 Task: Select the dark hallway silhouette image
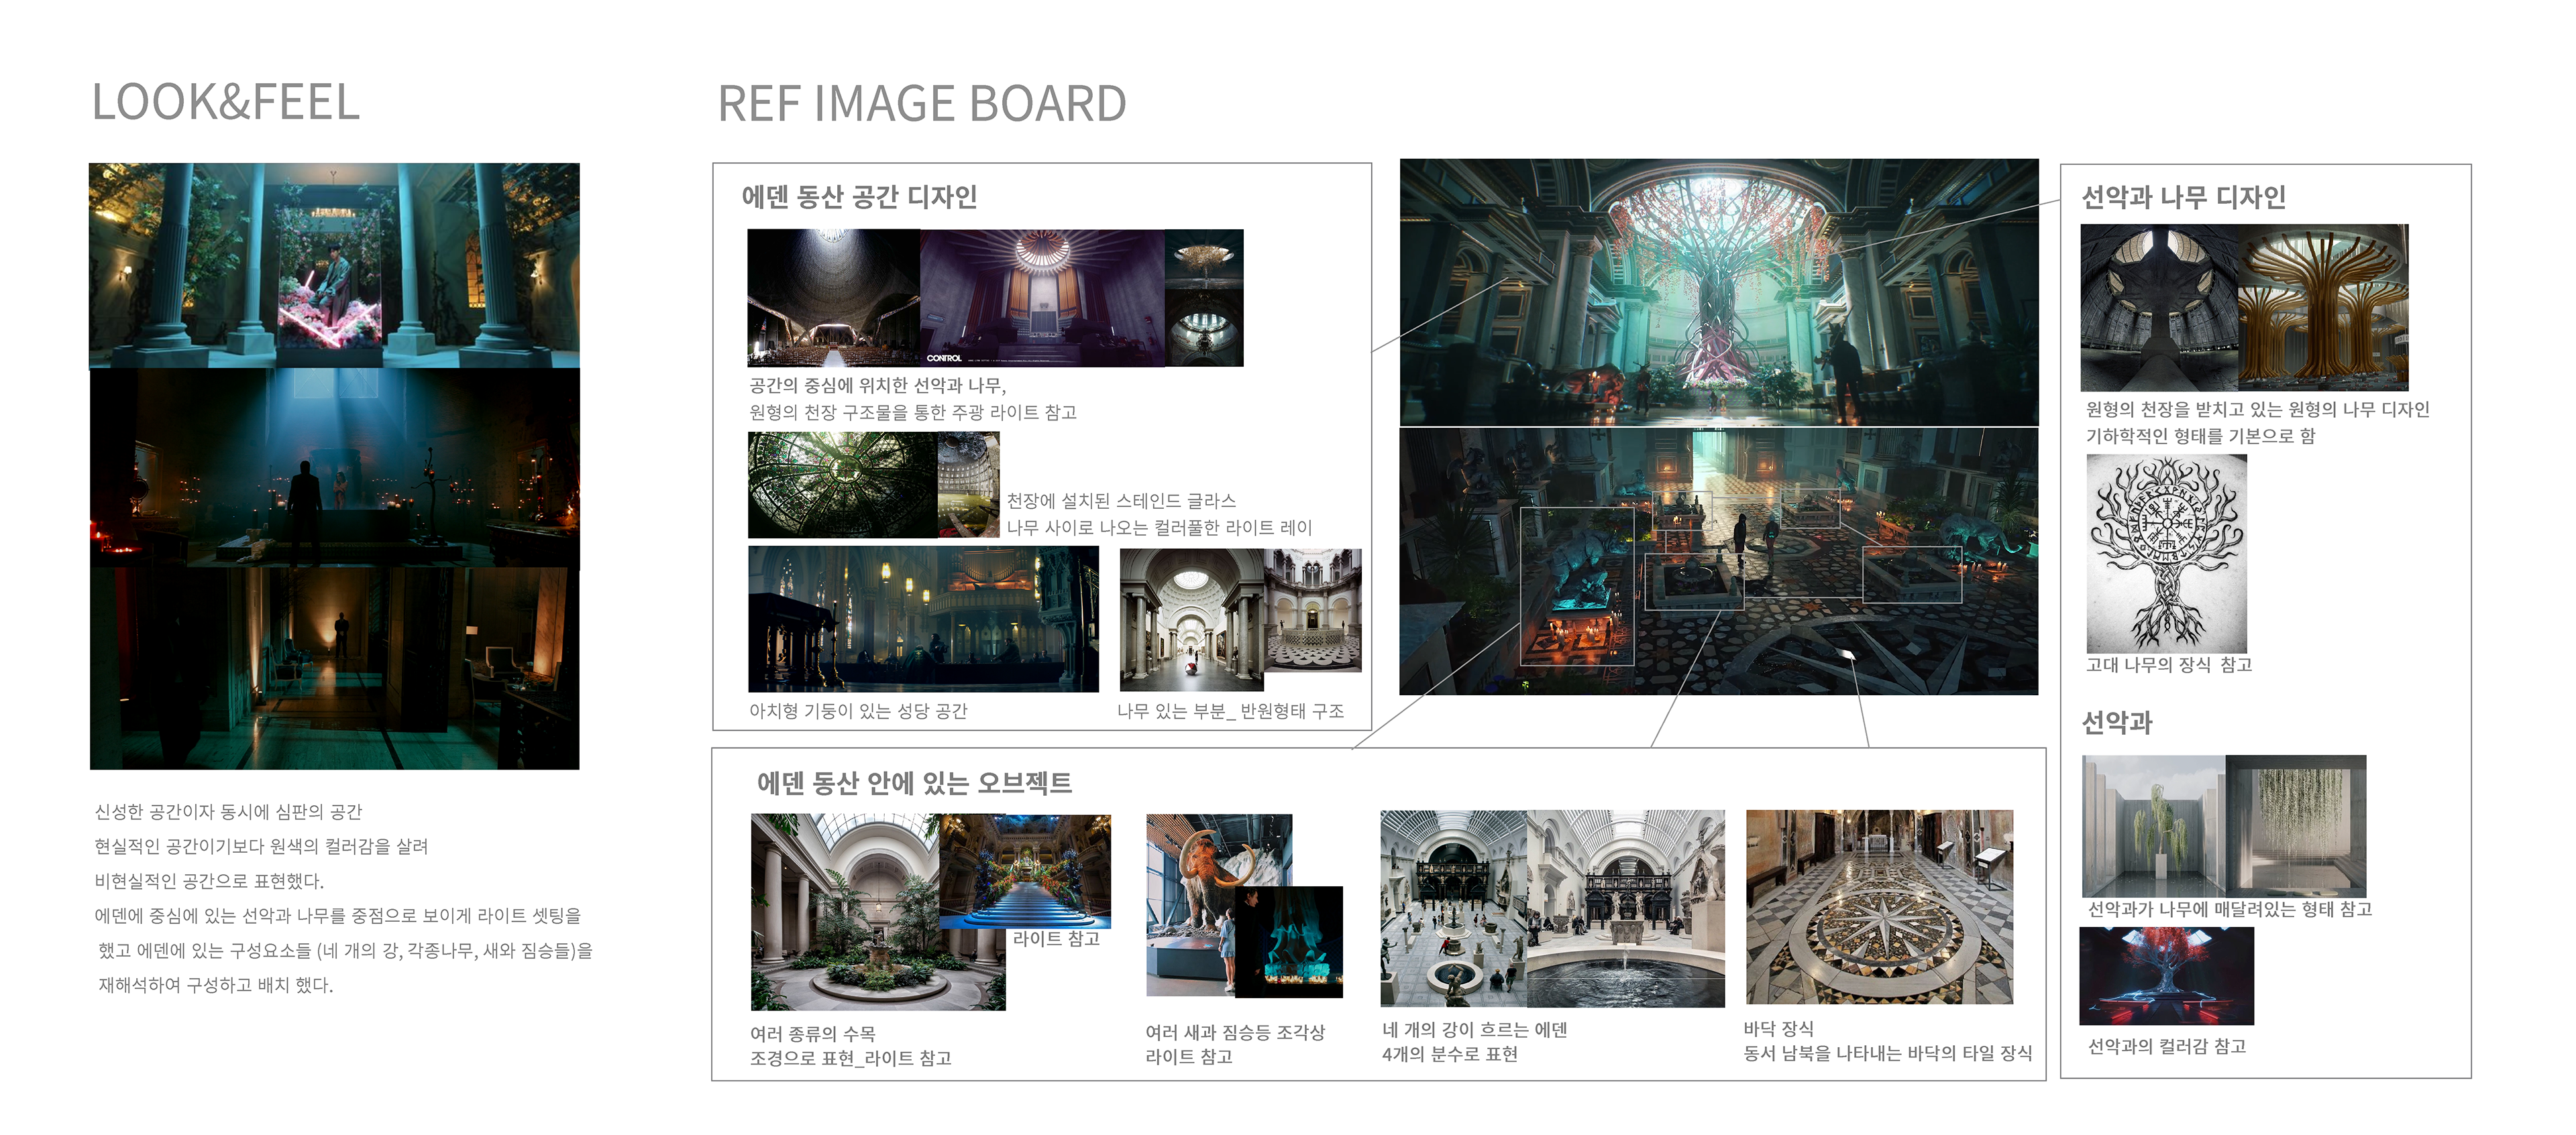pyautogui.click(x=330, y=668)
